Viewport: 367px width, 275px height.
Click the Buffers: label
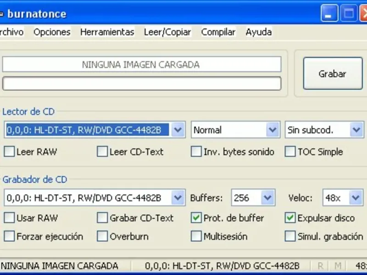[206, 198]
